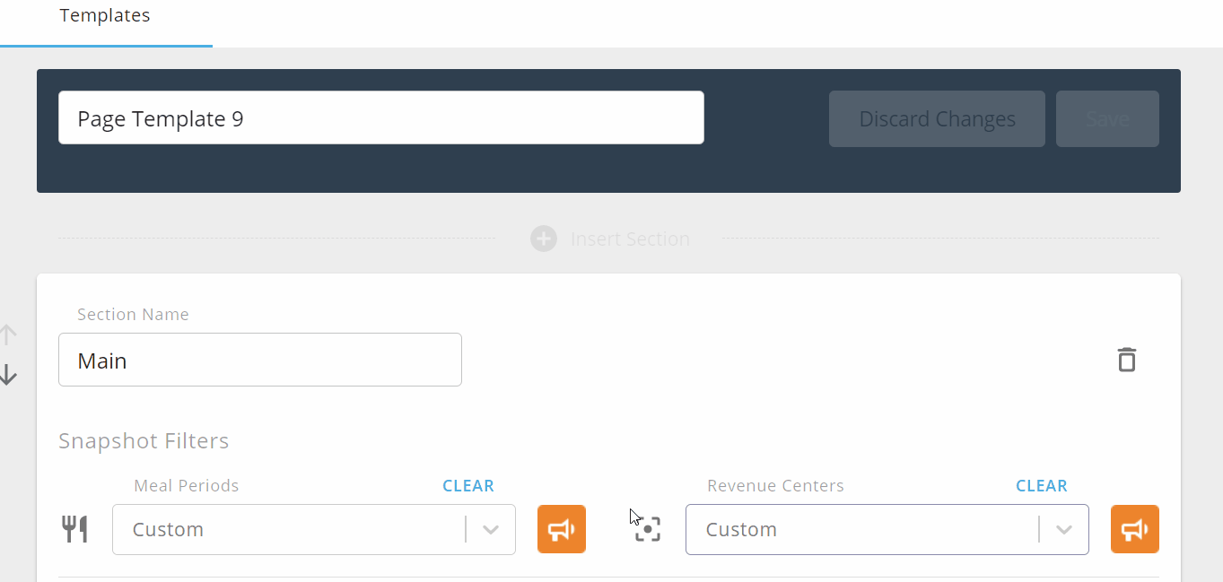1223x582 pixels.
Task: Click the Revenue Centers megaphone button
Action: (1134, 529)
